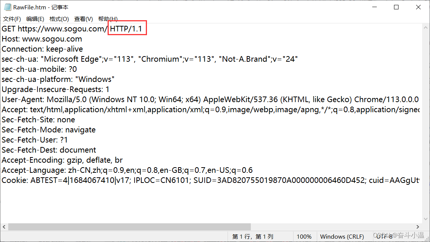Close the RawFile.htm Notepad window
430x242 pixels.
coord(418,7)
